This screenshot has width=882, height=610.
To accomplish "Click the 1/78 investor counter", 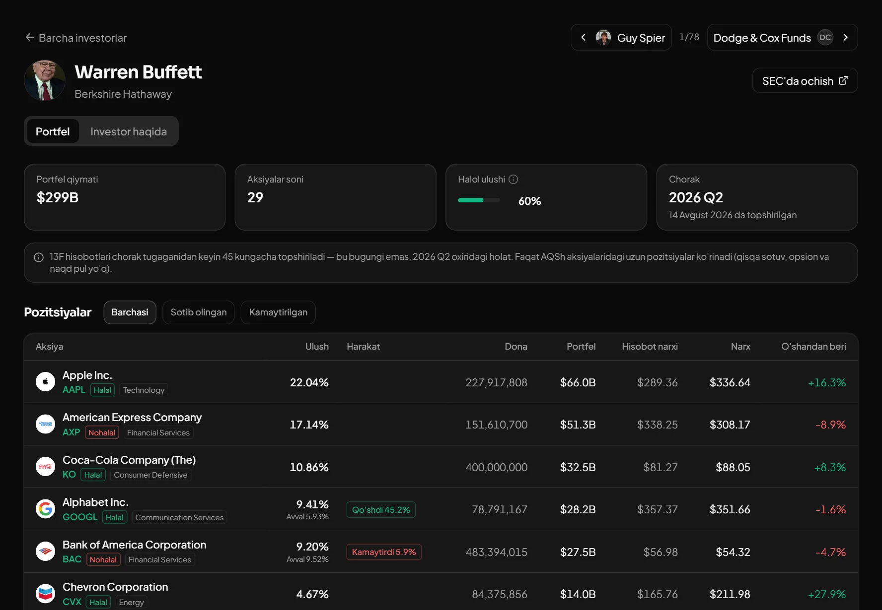I will pos(689,37).
